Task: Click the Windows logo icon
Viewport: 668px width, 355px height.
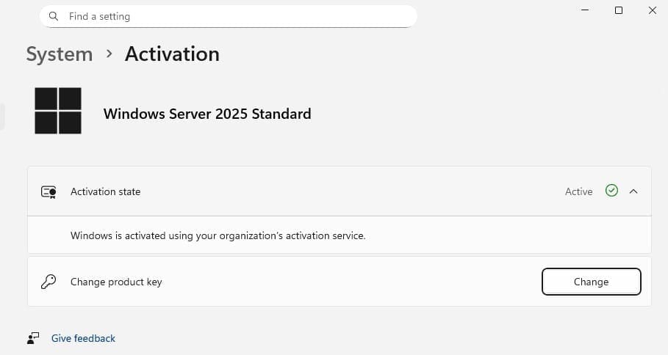Action: pyautogui.click(x=58, y=111)
